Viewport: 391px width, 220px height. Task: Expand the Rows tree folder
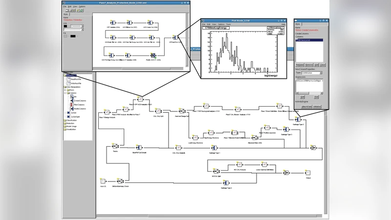pos(65,90)
